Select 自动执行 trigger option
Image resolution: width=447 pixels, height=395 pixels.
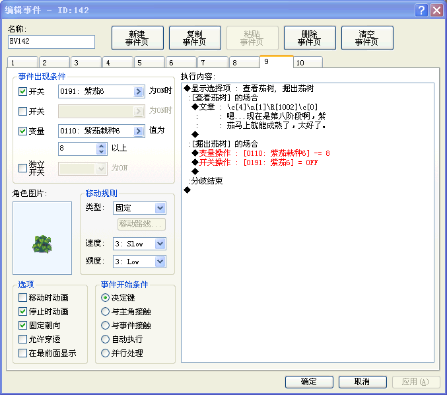click(x=105, y=339)
